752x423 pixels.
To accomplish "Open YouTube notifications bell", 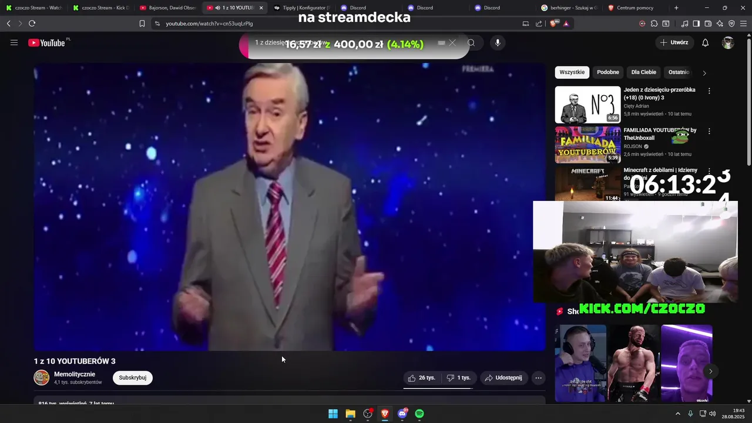I will pyautogui.click(x=706, y=43).
